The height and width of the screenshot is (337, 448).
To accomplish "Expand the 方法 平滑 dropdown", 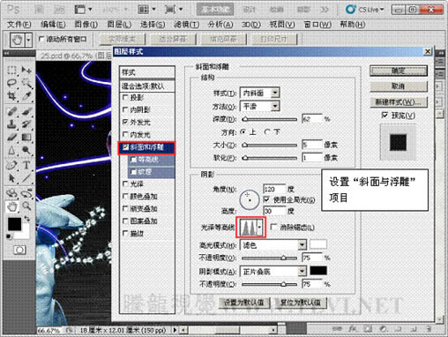I will coord(259,106).
